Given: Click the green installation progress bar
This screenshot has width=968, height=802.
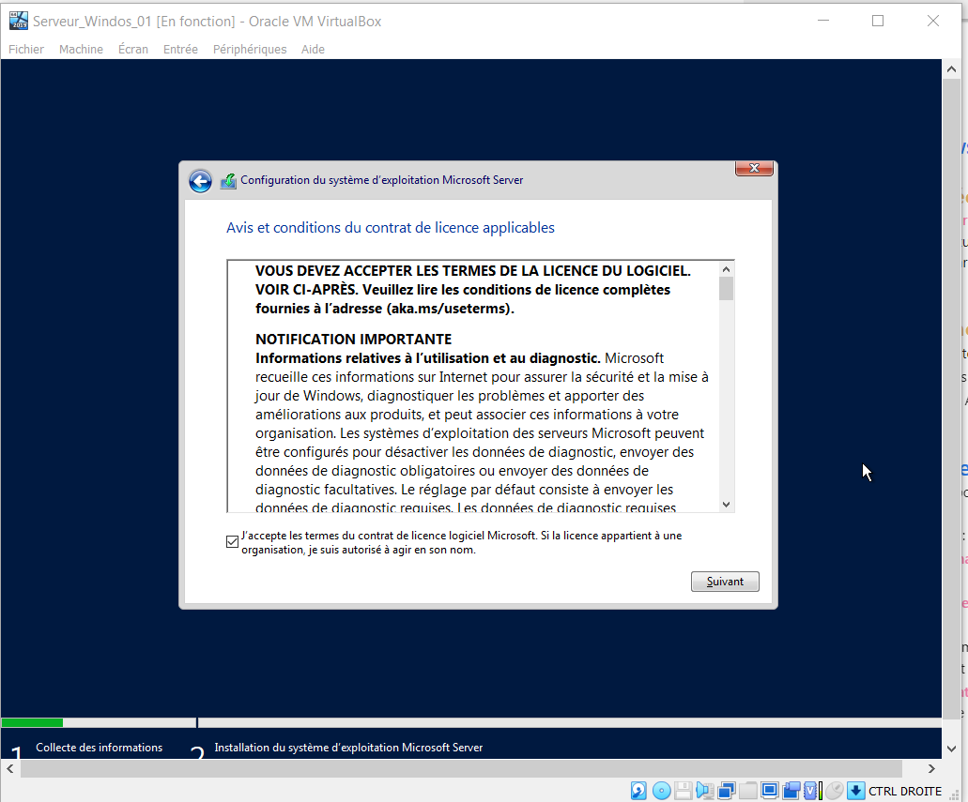Looking at the screenshot, I should pos(32,722).
